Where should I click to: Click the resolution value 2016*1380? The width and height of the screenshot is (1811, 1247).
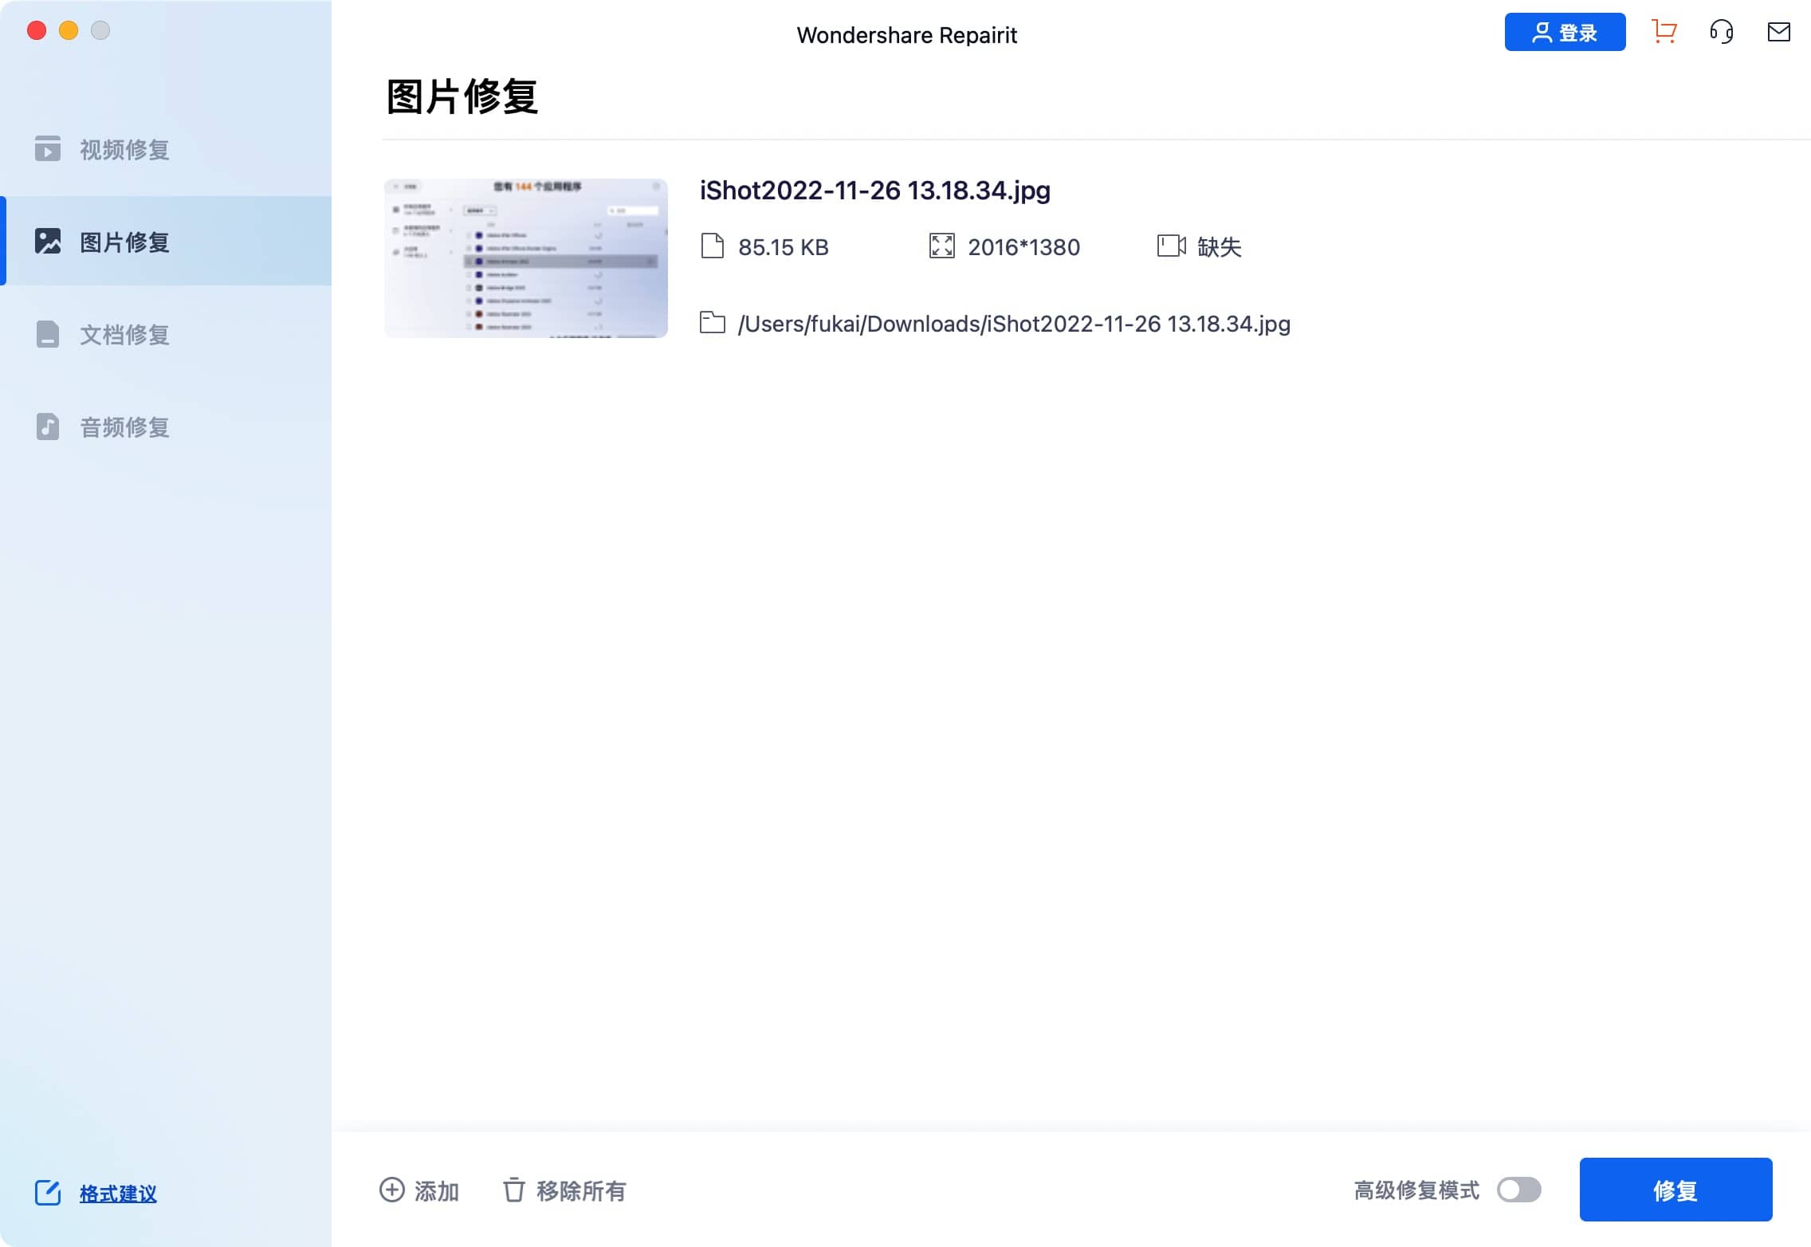[1024, 247]
